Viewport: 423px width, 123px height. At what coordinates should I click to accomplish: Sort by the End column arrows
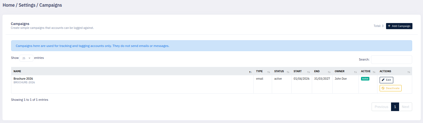coord(329,72)
